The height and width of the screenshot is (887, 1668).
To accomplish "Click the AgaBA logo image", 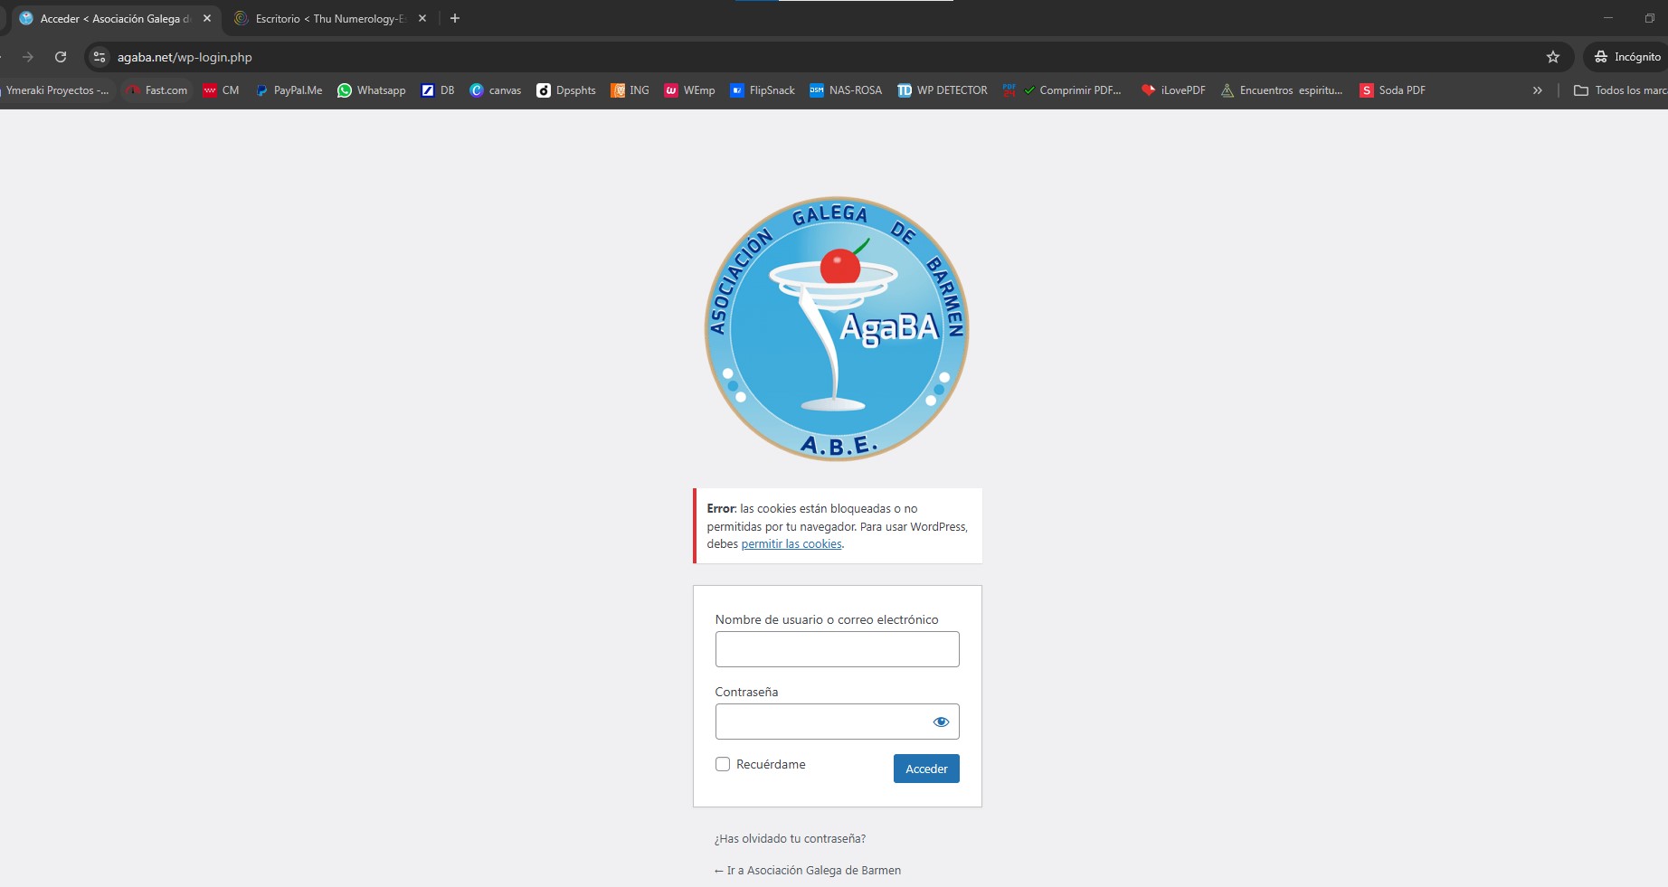I will tap(837, 329).
